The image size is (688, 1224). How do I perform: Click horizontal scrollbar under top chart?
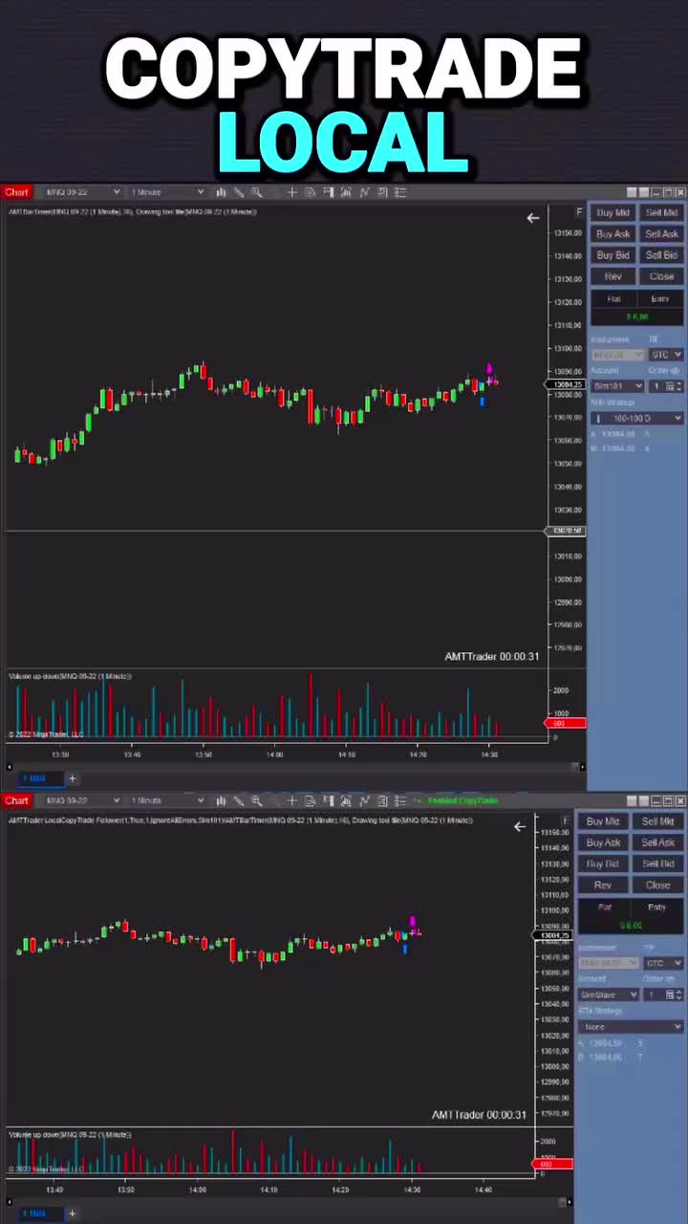(294, 767)
